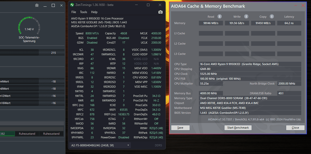The image size is (311, 154).
Task: Click the green cell showing 382
Action: [x=7, y=134]
